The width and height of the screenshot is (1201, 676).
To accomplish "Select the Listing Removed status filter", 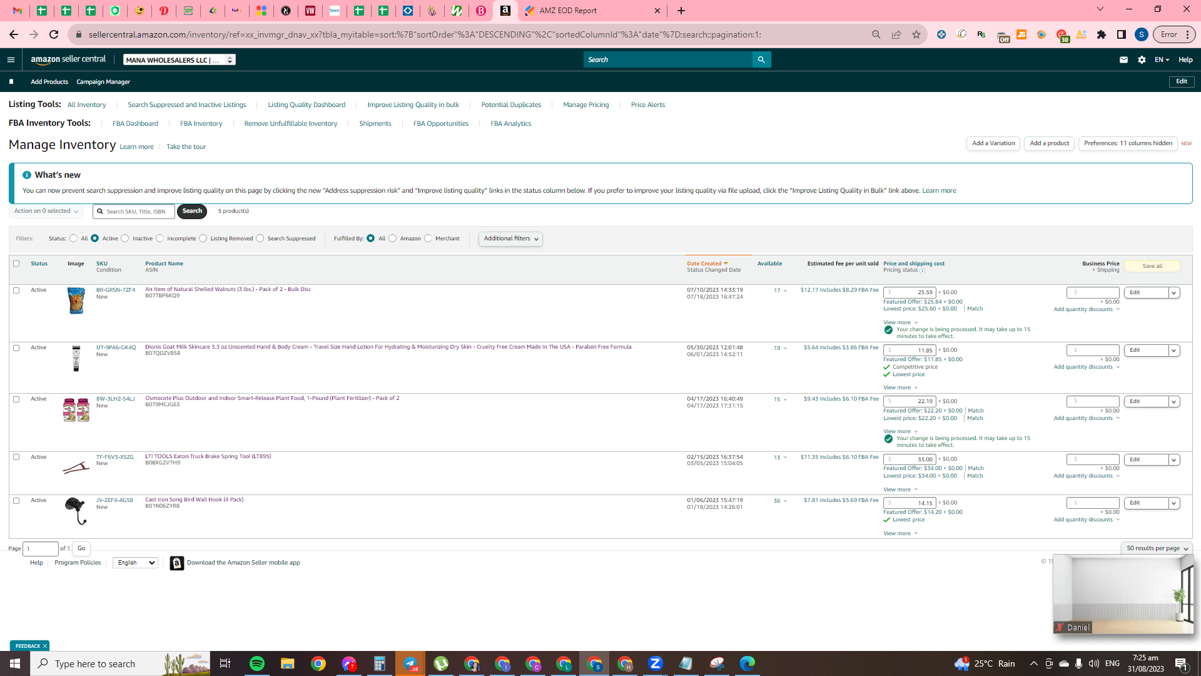I will coord(203,238).
